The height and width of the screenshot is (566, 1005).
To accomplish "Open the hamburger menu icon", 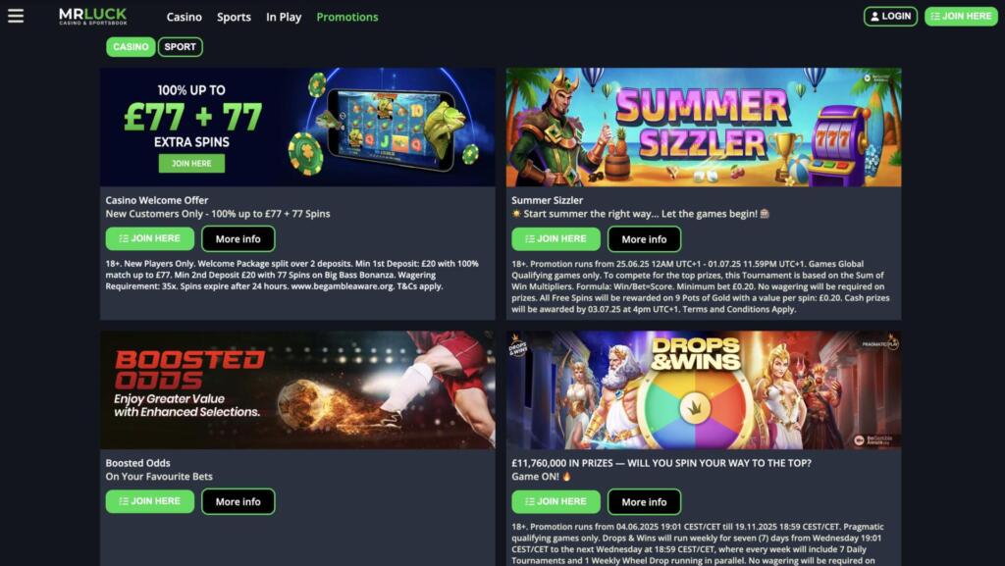I will [16, 16].
